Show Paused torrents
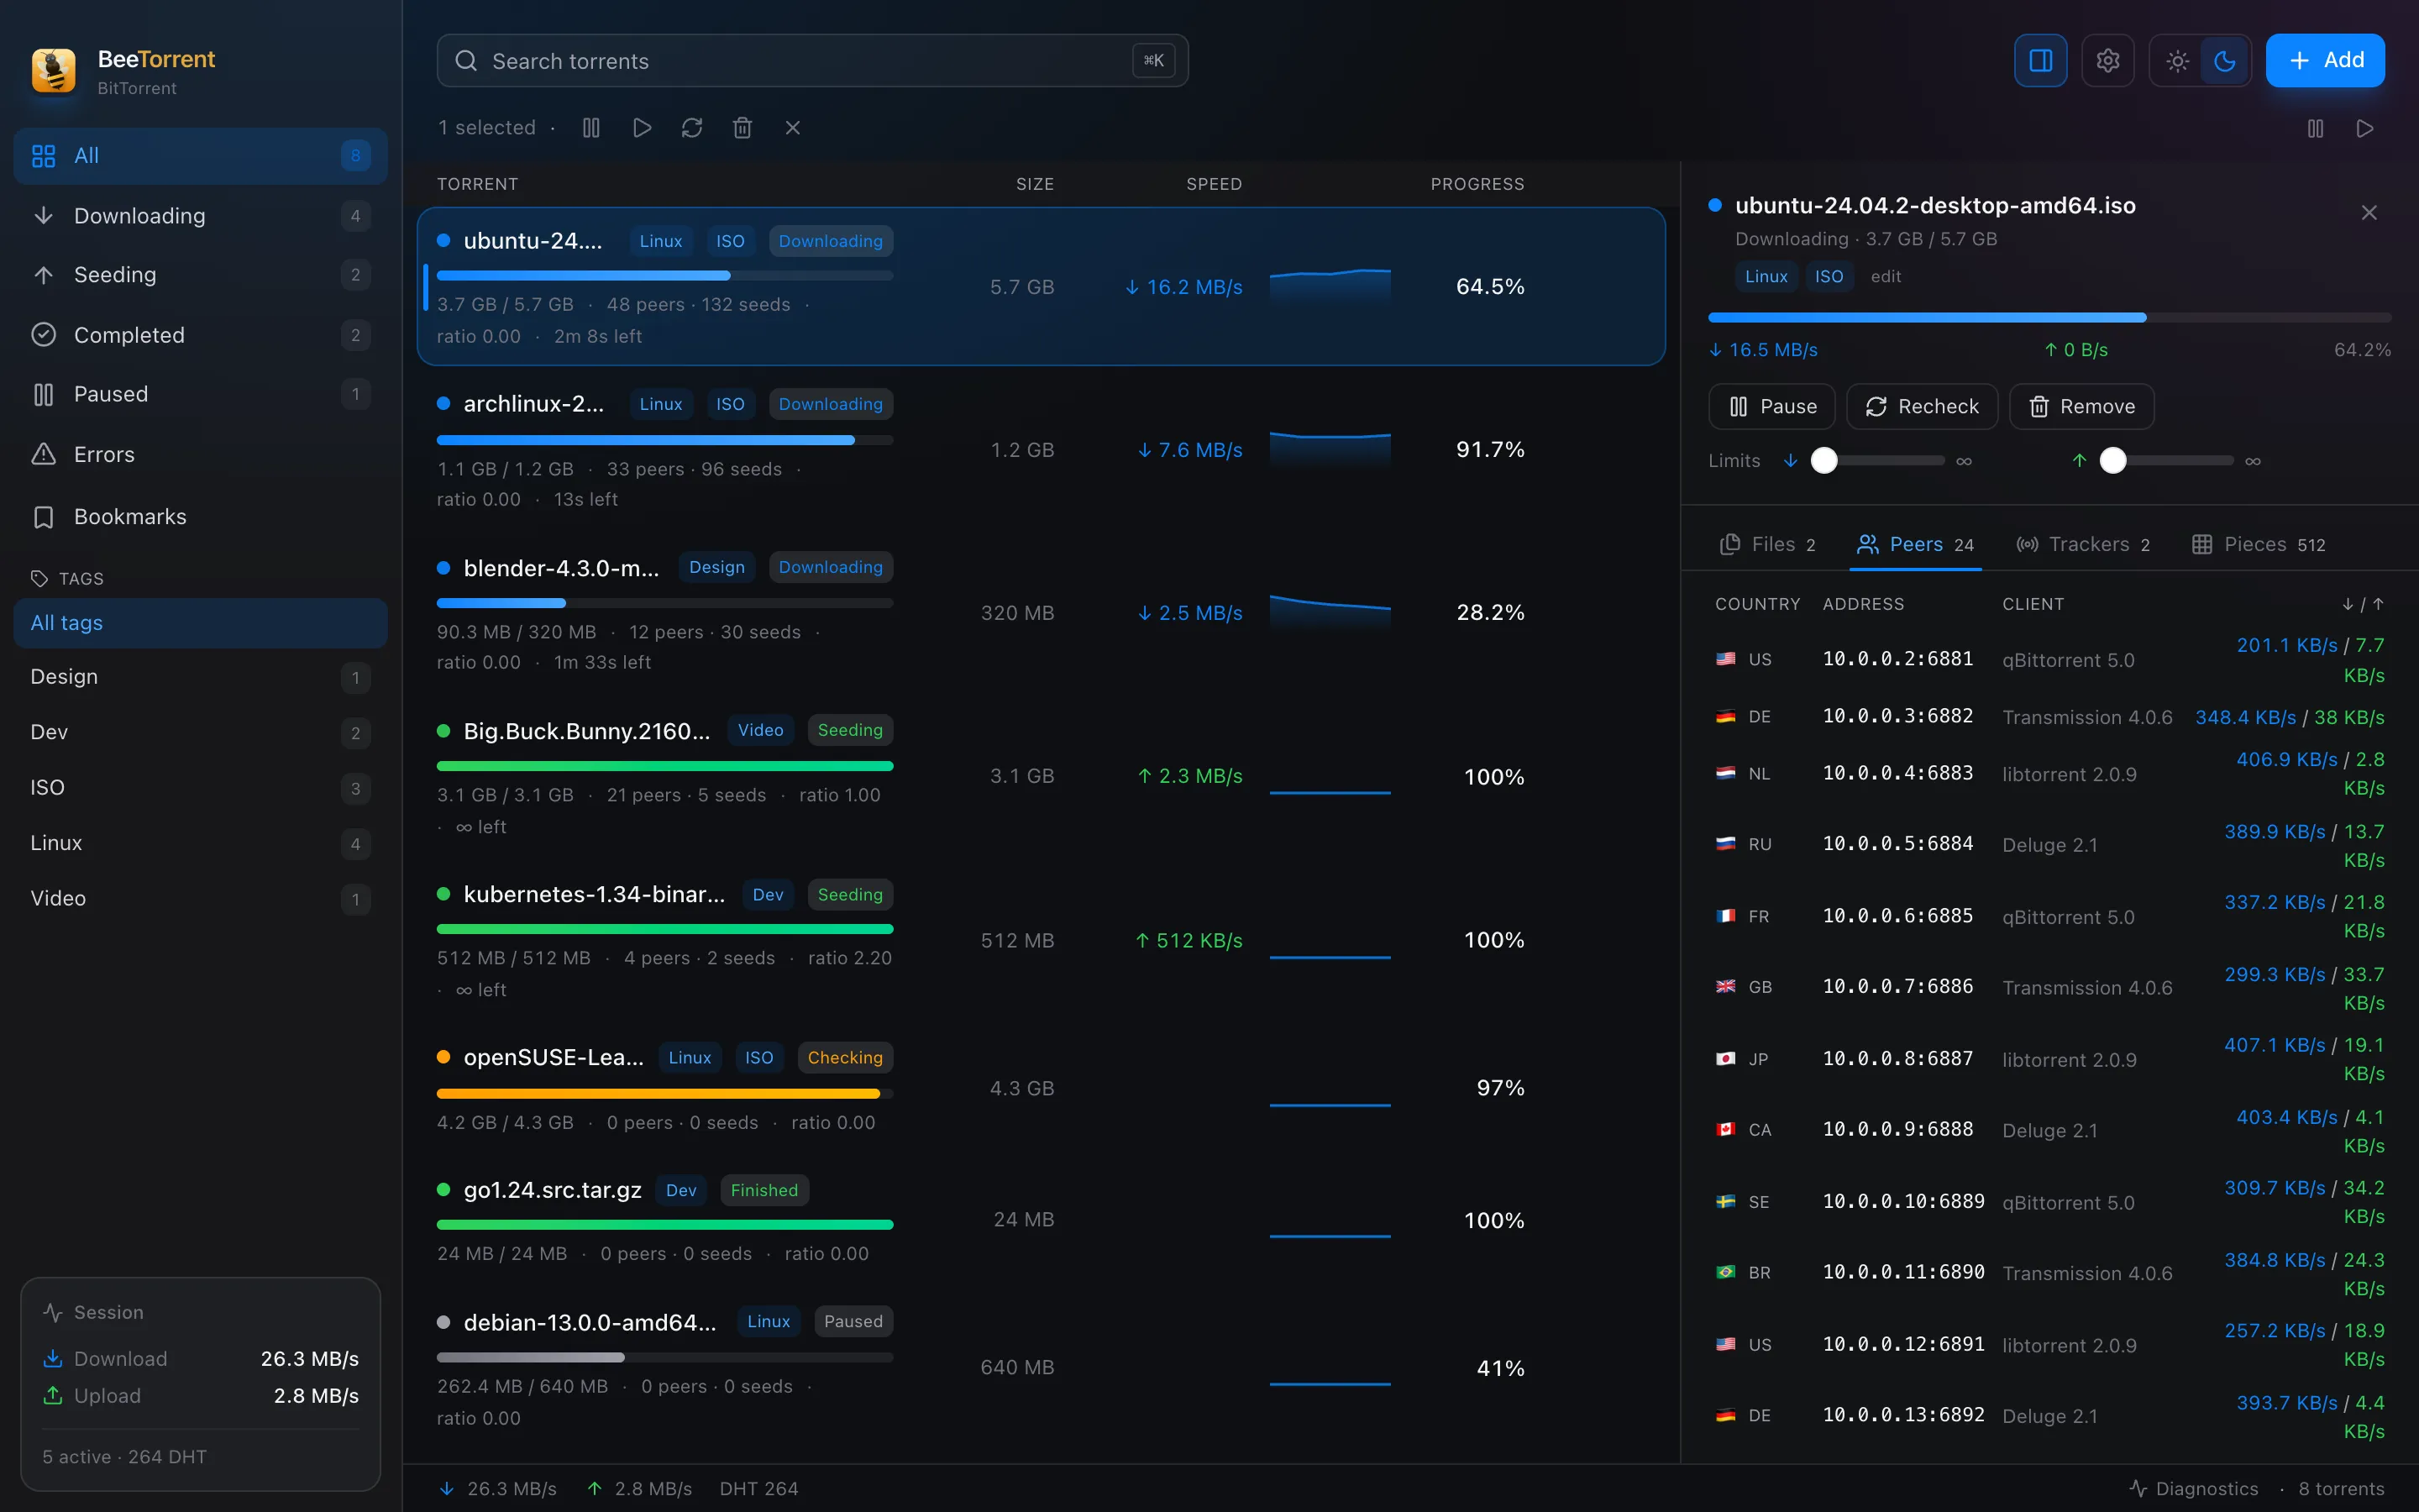The height and width of the screenshot is (1512, 2419). [200, 394]
